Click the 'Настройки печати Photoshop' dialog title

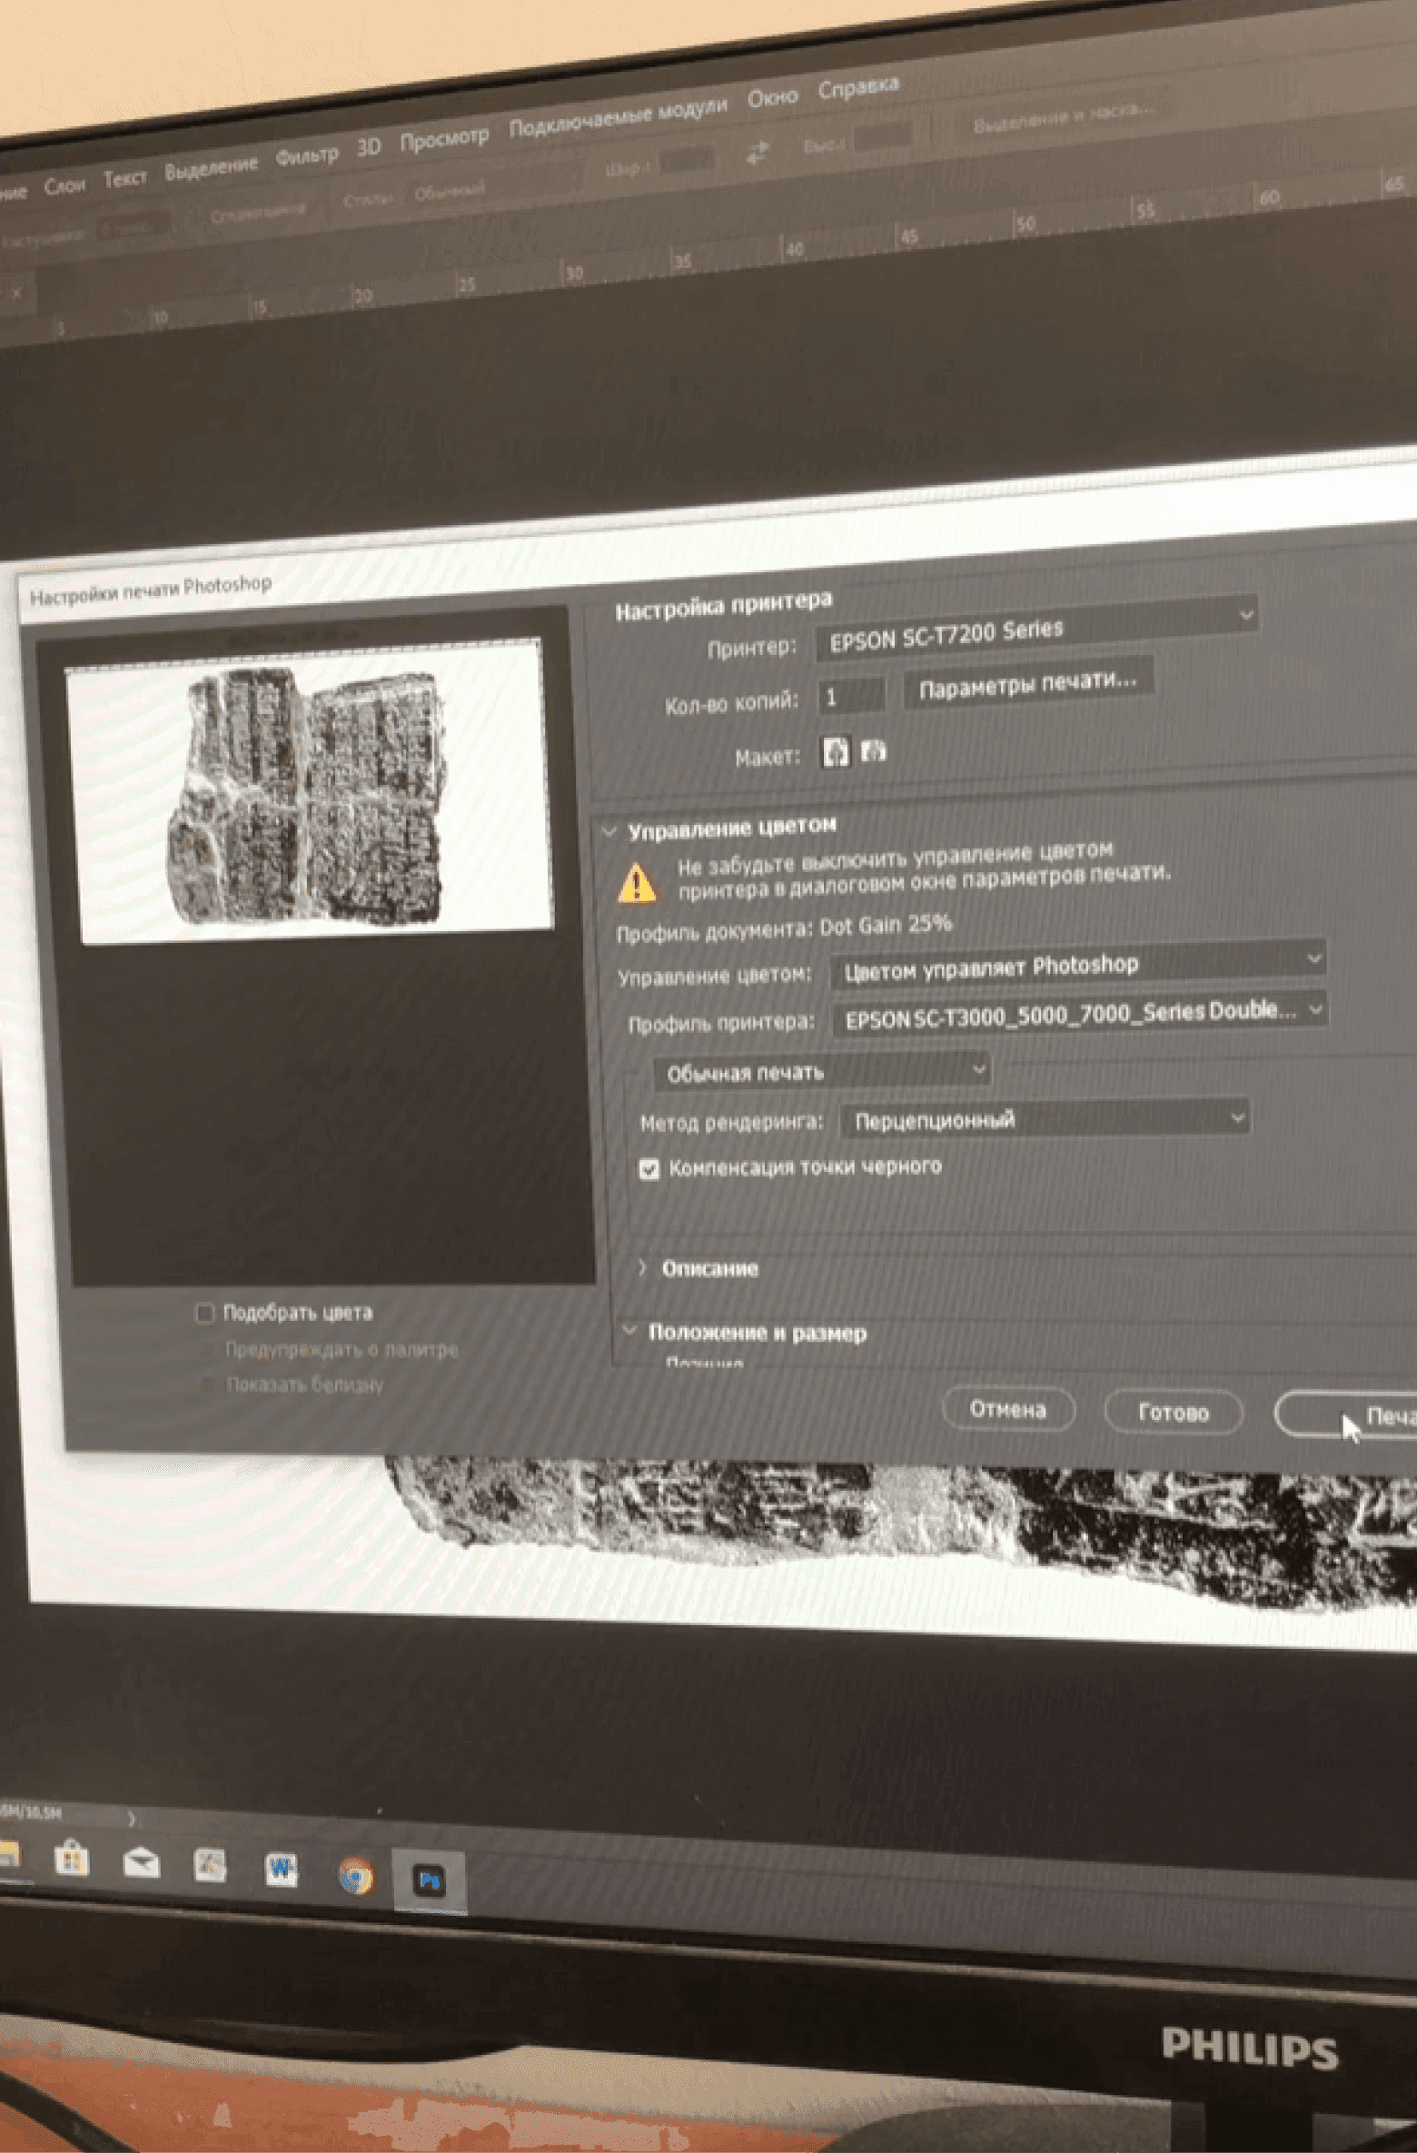point(151,590)
